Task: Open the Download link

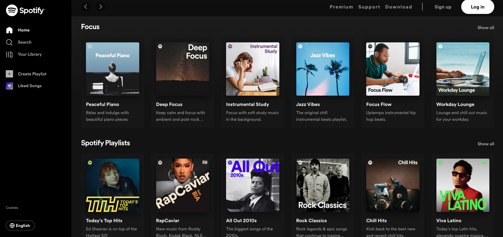Action: pos(399,7)
